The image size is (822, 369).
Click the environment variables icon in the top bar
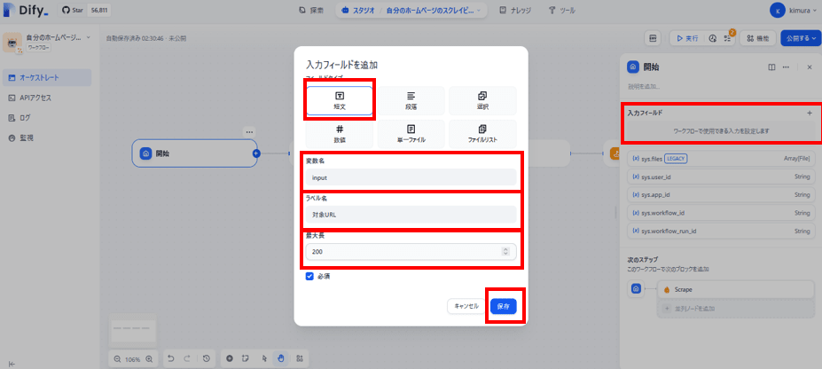(654, 38)
